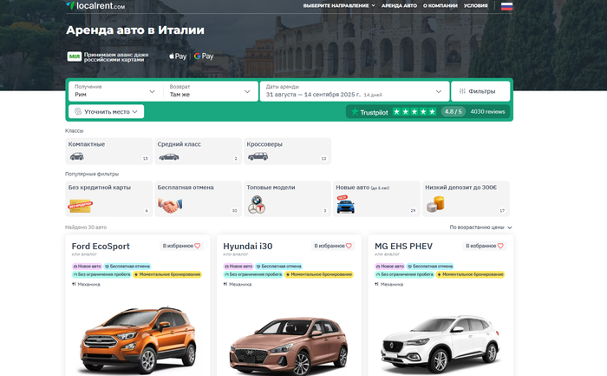Toggle the Новые авто filter
This screenshot has height=376, width=607.
(376, 199)
